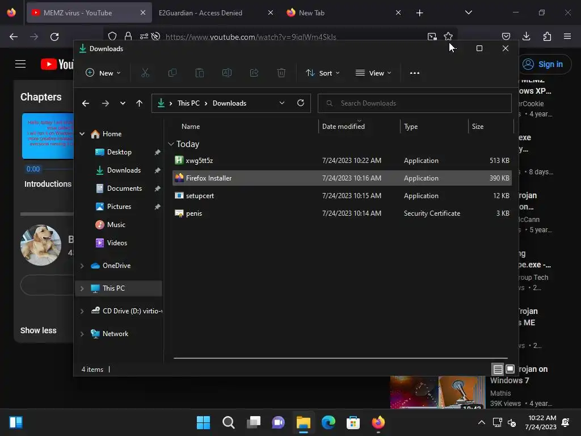The width and height of the screenshot is (581, 436).
Task: Sort by Size column header
Action: 478,127
